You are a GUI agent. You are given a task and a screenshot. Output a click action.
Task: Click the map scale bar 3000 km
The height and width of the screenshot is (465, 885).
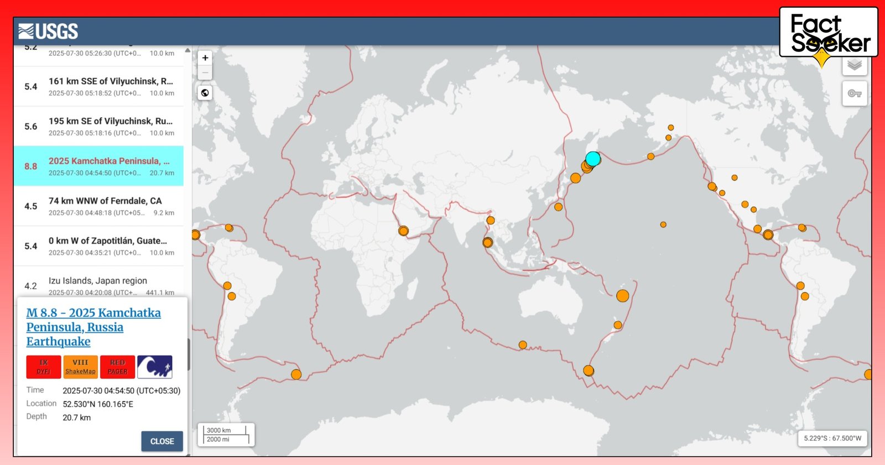[x=226, y=435]
